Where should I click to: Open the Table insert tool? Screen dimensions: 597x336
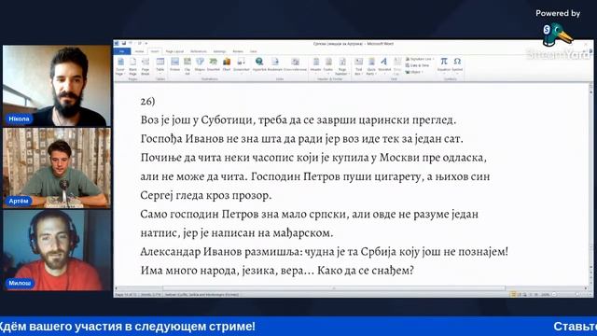pos(160,65)
